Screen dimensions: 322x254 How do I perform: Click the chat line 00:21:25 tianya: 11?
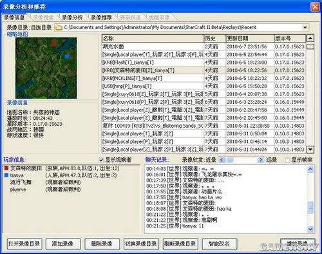pos(175,226)
